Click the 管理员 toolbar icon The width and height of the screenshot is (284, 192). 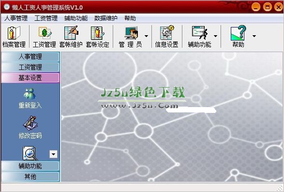131,37
